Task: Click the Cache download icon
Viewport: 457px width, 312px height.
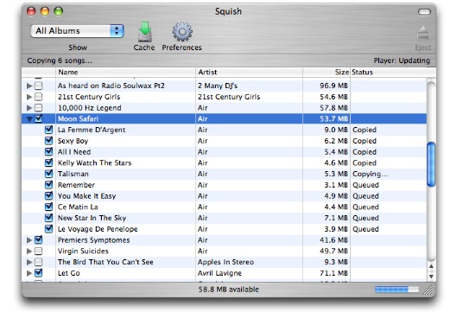Action: coord(144,31)
